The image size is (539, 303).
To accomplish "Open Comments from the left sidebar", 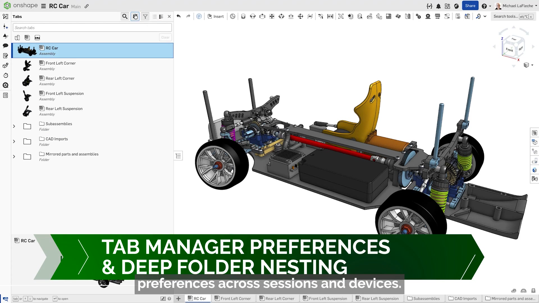I will pos(5,46).
